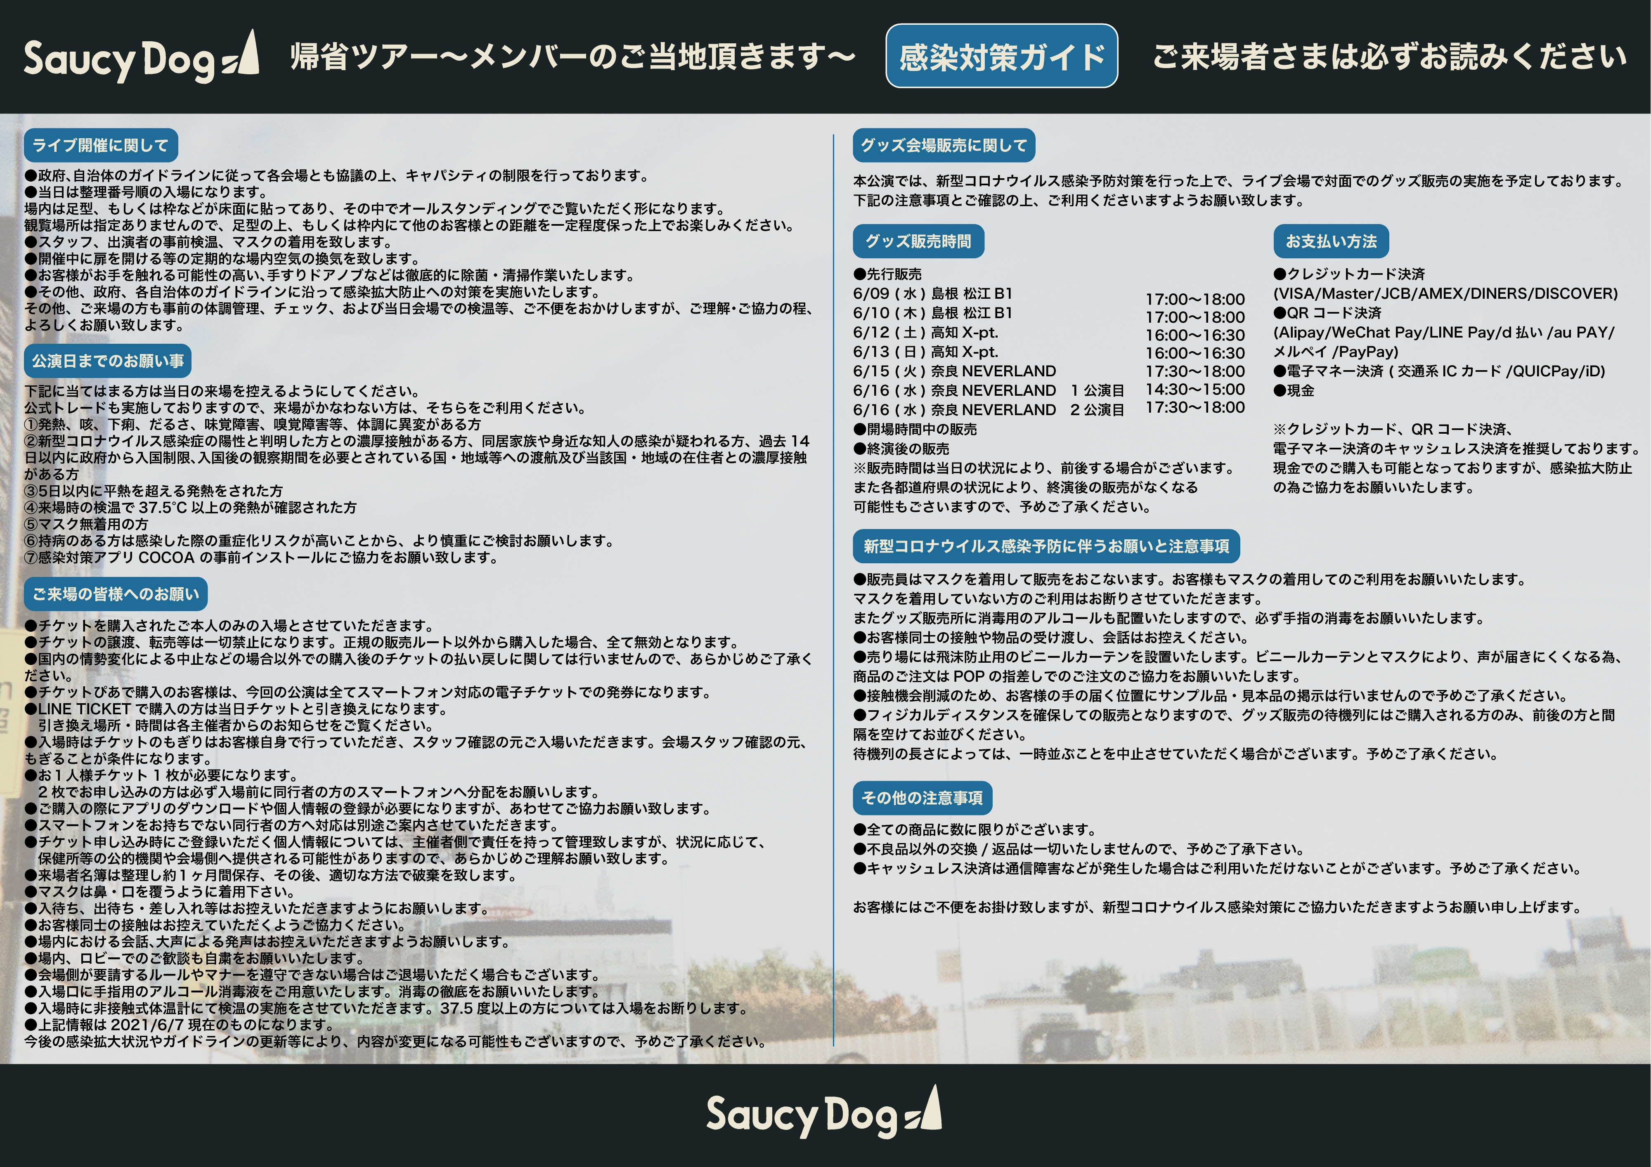Click the line ●お1人様チケット1枚が必要になります。
The height and width of the screenshot is (1167, 1651).
click(x=161, y=775)
